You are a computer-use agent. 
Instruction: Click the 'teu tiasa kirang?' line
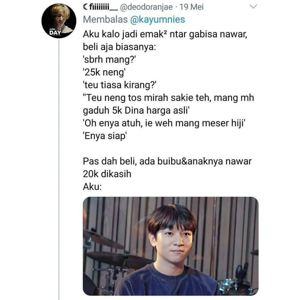[x=120, y=85]
